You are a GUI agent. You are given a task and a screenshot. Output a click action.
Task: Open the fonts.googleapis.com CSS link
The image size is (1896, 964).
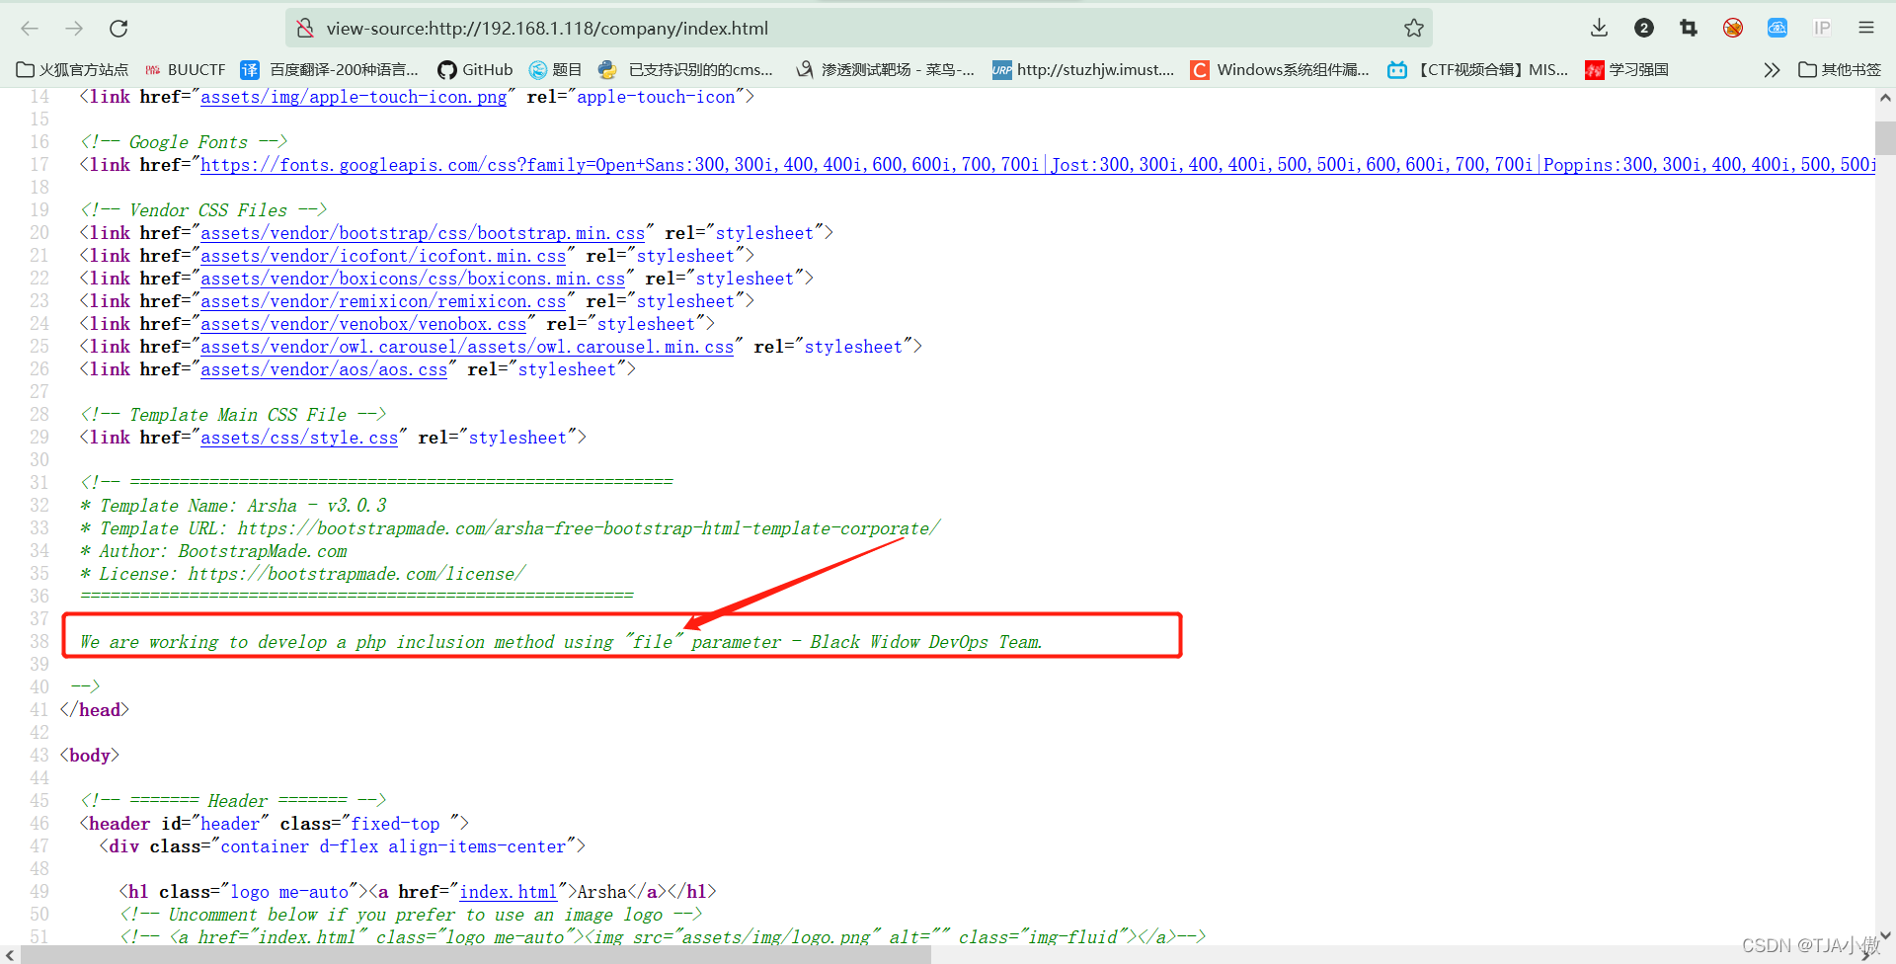pos(1037,165)
